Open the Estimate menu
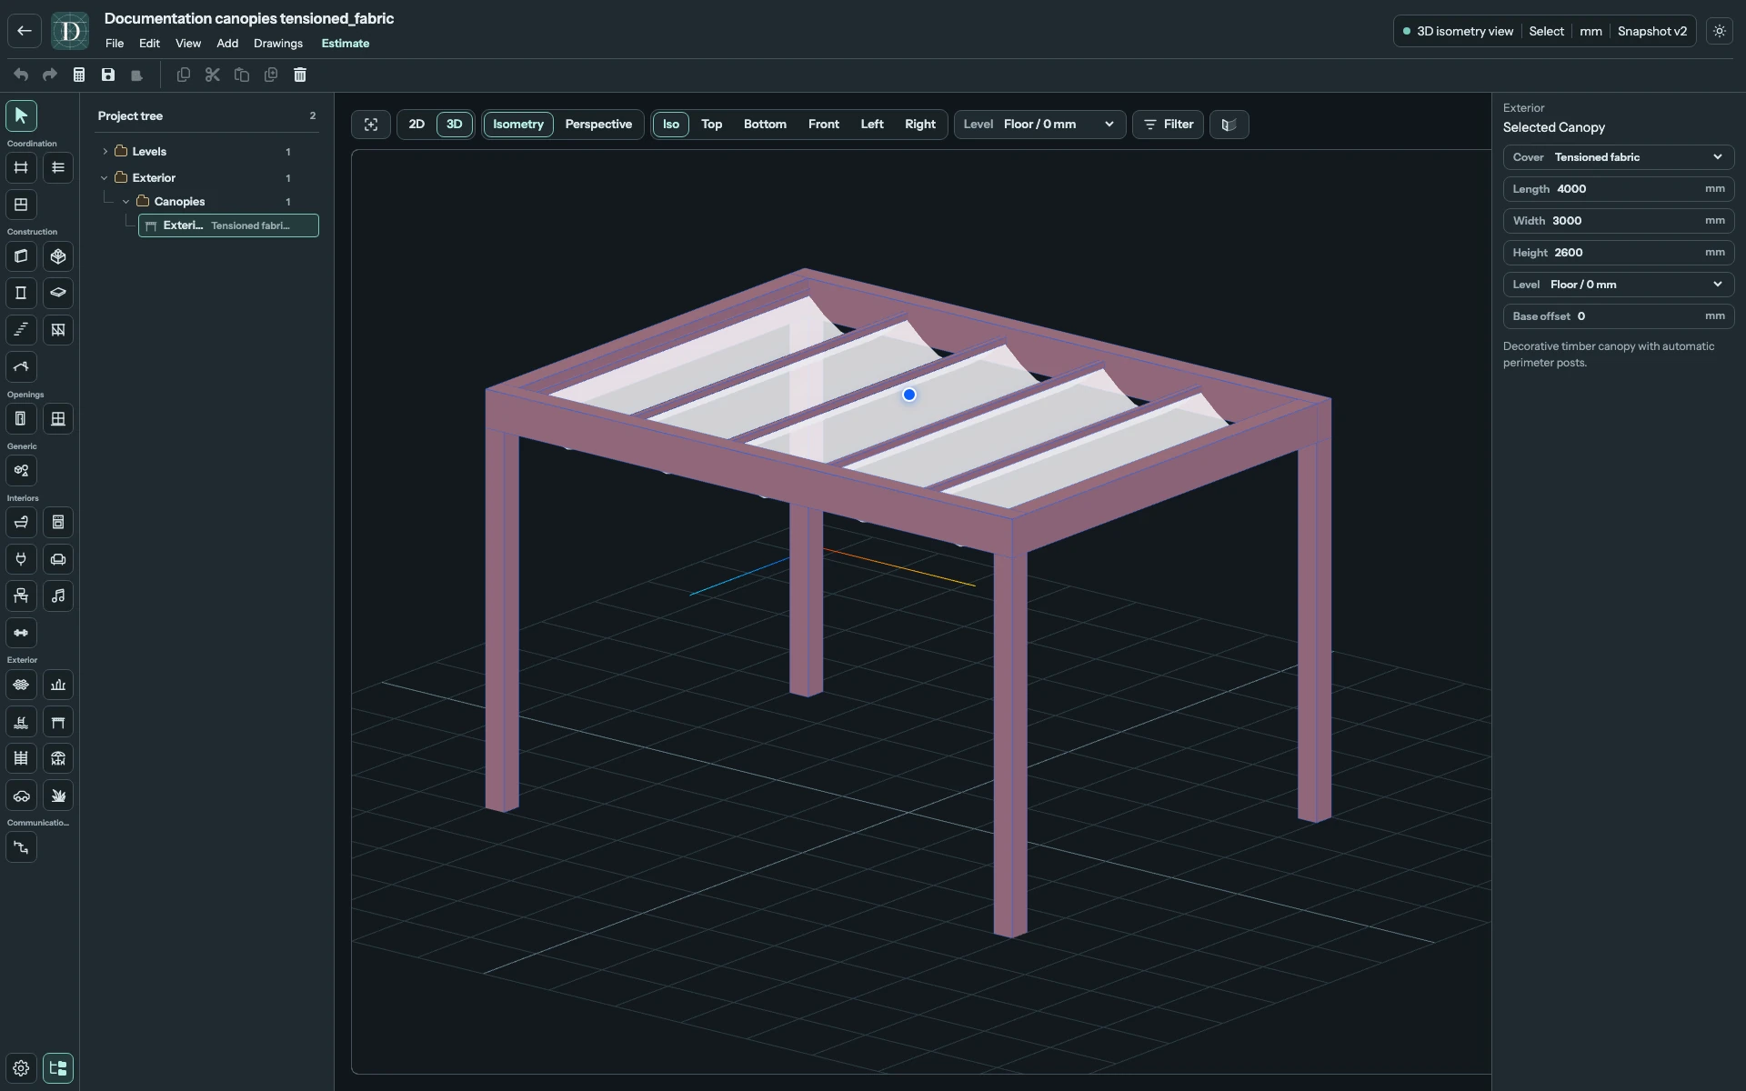The width and height of the screenshot is (1746, 1091). click(346, 44)
